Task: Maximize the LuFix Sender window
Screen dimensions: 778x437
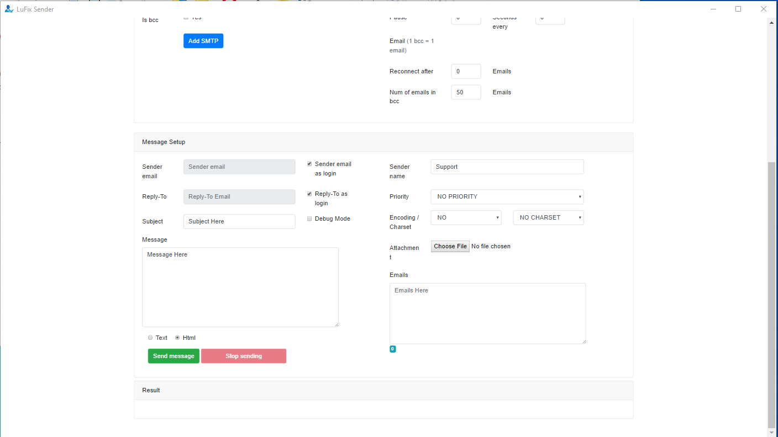Action: pyautogui.click(x=738, y=9)
